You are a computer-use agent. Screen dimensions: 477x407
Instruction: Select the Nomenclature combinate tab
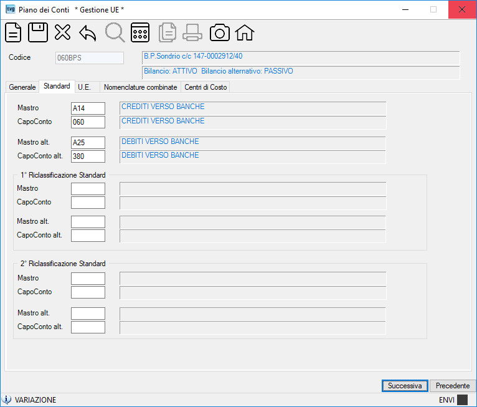(140, 87)
